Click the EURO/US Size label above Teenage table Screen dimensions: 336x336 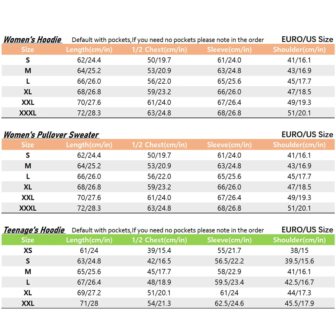[x=307, y=230]
